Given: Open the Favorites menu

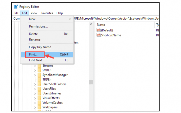Looking at the screenshot, I should pyautogui.click(x=47, y=13).
